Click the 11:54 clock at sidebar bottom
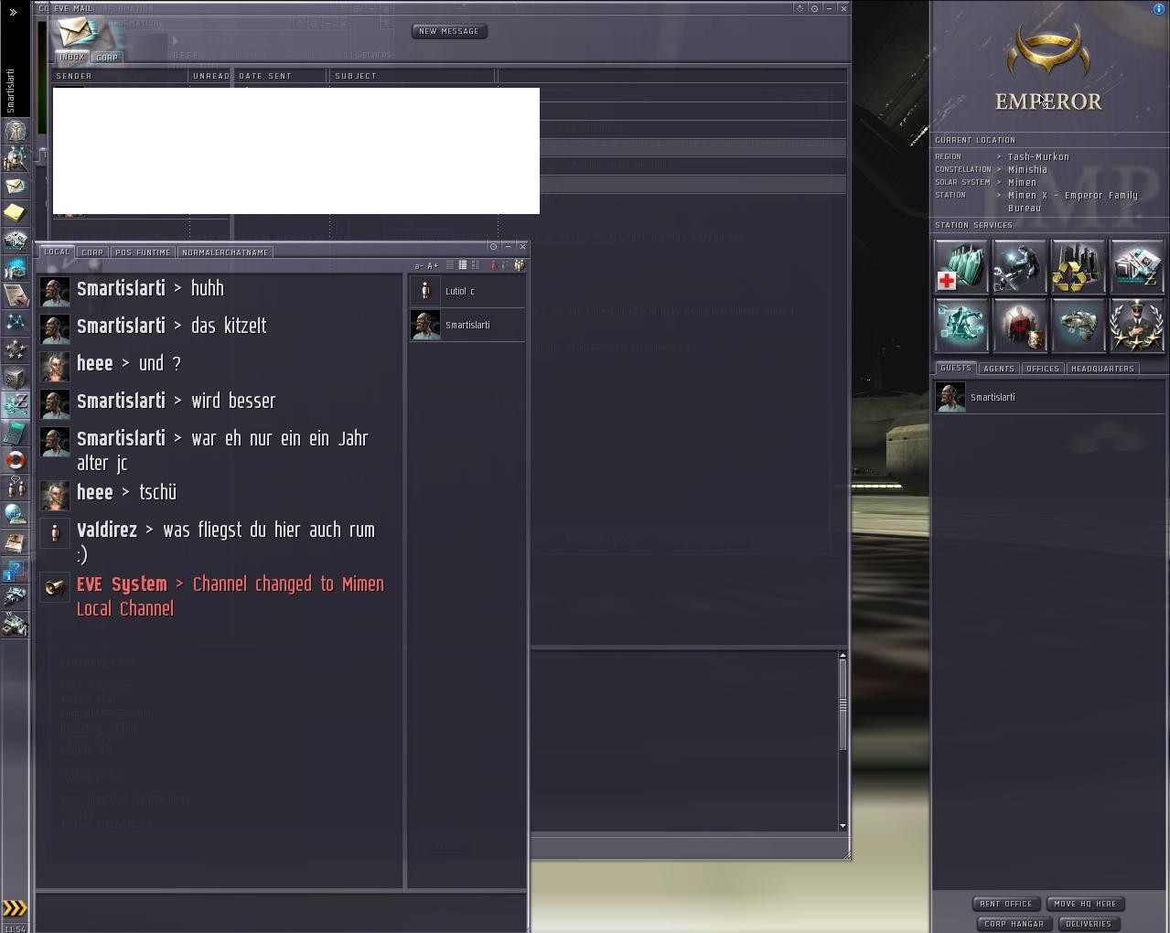Viewport: 1170px width, 933px height. 14,928
